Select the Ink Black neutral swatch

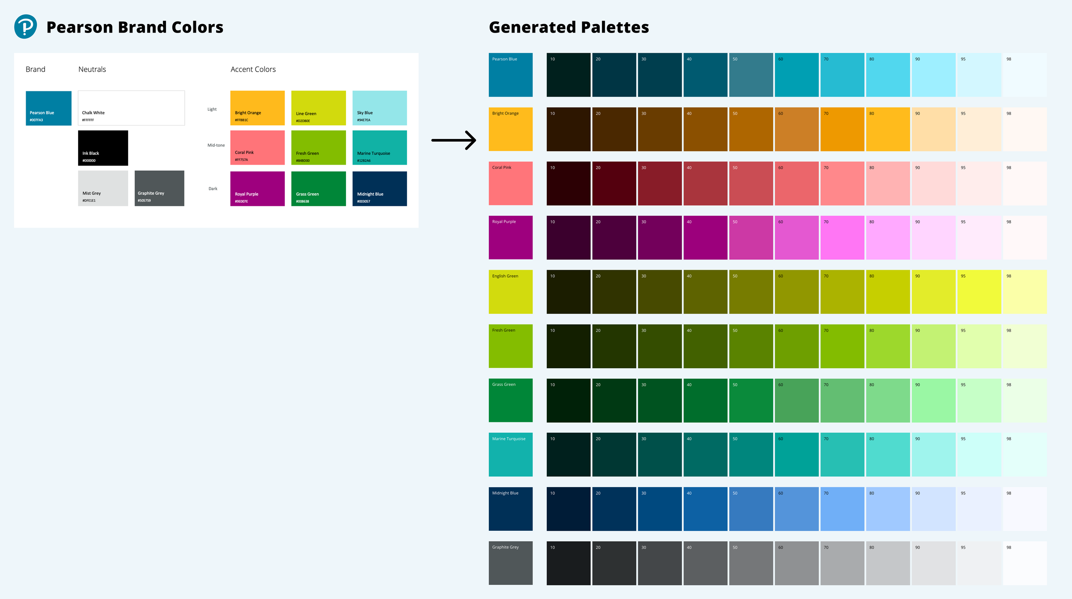tap(103, 148)
